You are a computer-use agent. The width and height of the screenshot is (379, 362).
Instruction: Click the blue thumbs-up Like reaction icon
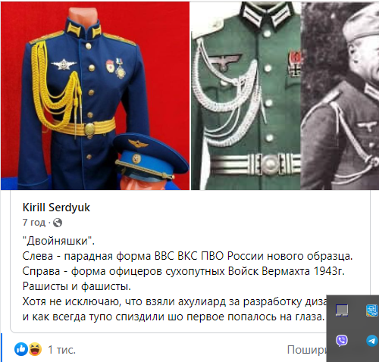[x=21, y=349]
